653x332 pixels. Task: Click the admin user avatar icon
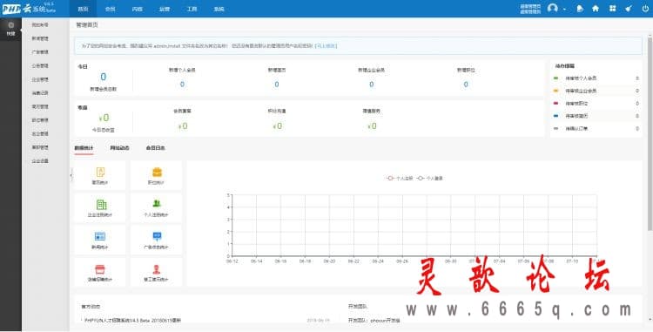tap(553, 9)
